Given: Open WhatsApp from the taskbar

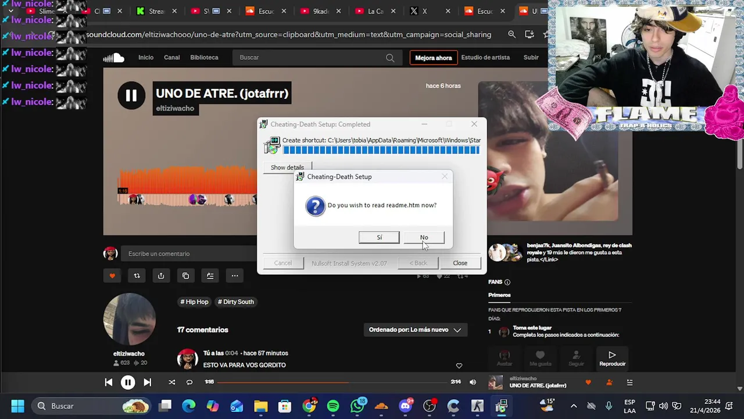Looking at the screenshot, I should pyautogui.click(x=357, y=406).
